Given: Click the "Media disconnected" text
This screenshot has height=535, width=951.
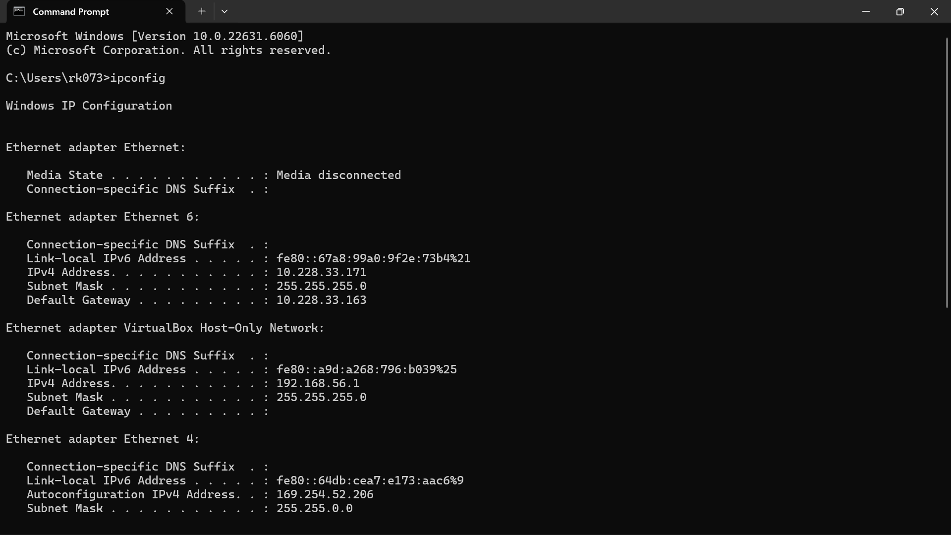Looking at the screenshot, I should click(x=338, y=175).
